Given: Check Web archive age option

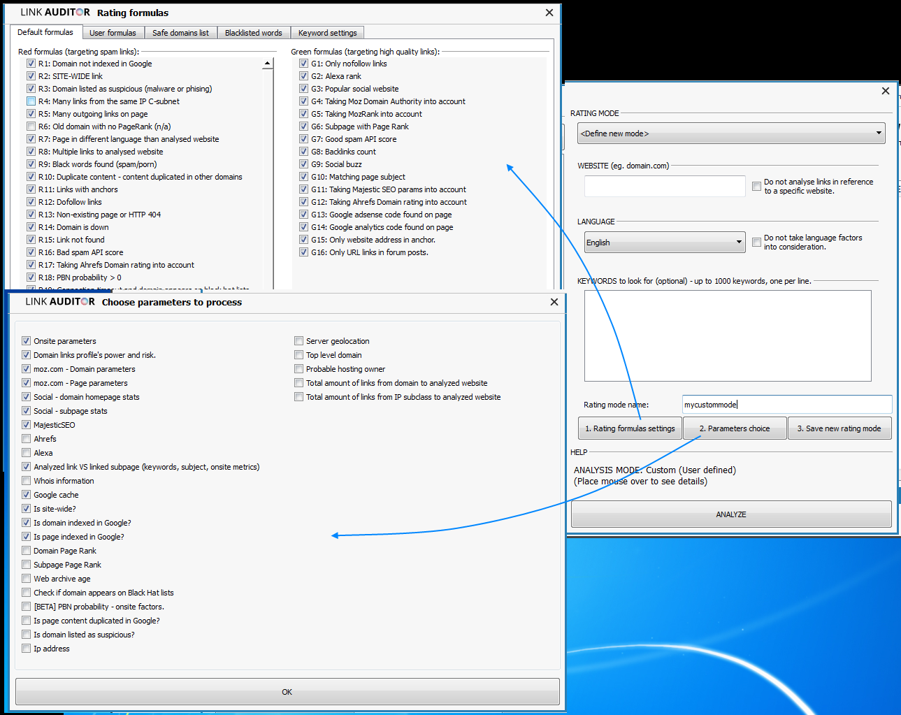Looking at the screenshot, I should click(26, 579).
